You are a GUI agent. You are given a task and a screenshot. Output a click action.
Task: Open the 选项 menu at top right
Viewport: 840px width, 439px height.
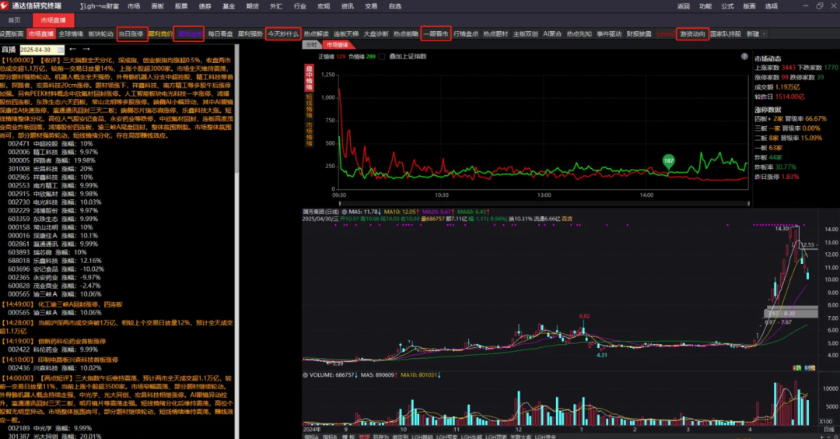tap(772, 6)
